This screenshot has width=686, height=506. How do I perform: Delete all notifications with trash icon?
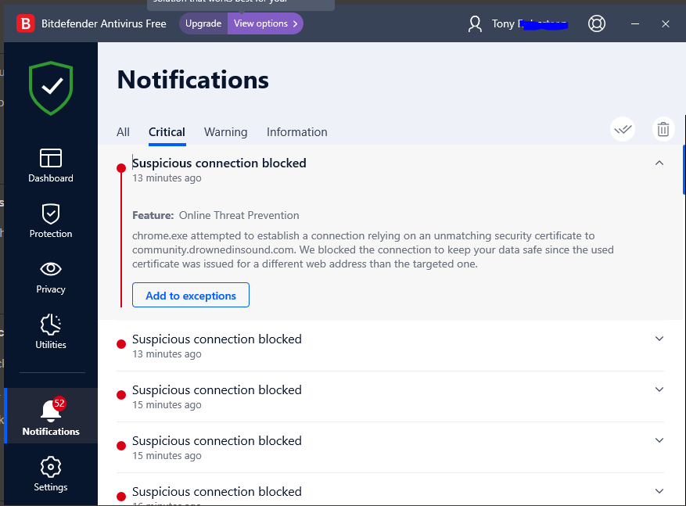pos(663,130)
